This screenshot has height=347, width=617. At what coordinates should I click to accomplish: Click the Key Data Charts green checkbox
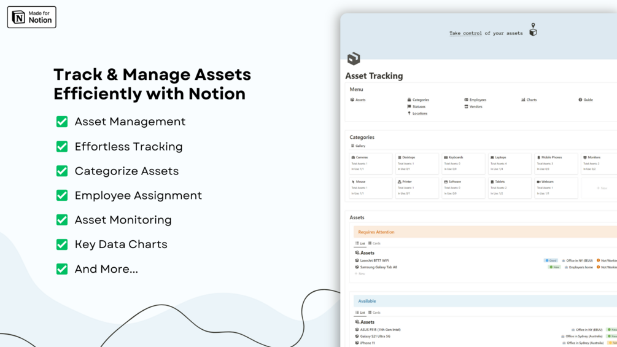click(62, 244)
